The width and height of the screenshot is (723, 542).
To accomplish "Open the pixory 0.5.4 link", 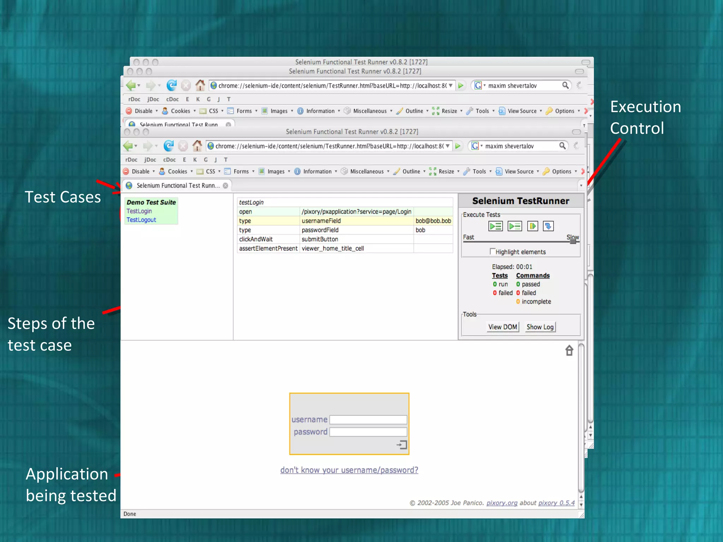I will click(x=556, y=503).
